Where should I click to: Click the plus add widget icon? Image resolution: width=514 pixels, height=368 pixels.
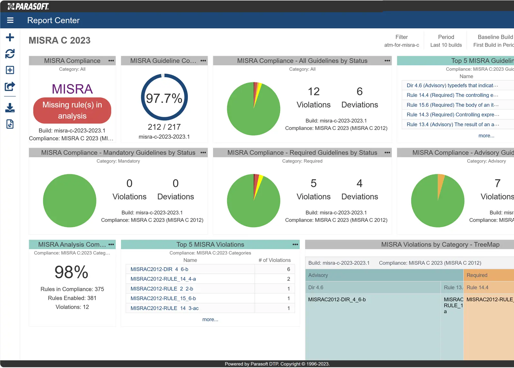pos(10,37)
